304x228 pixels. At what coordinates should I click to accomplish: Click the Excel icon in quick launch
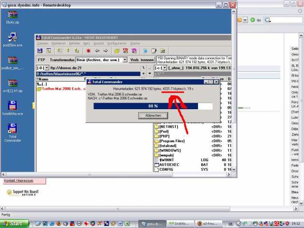point(127,224)
